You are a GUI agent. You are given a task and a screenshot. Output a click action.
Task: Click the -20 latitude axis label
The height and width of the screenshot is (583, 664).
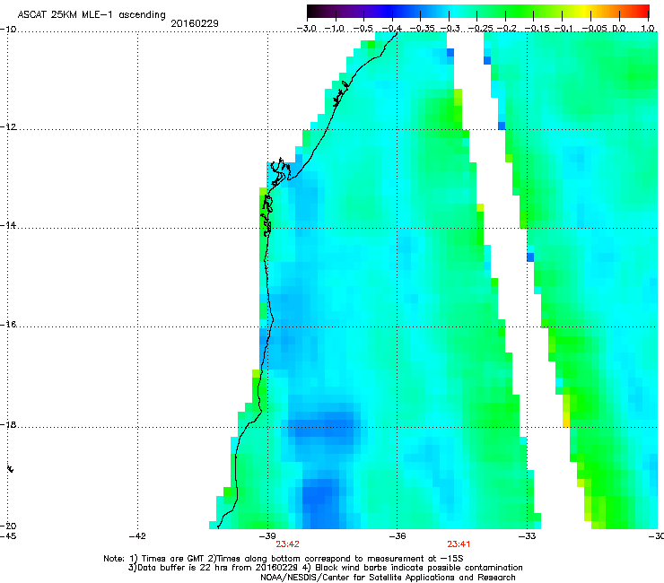click(x=7, y=526)
